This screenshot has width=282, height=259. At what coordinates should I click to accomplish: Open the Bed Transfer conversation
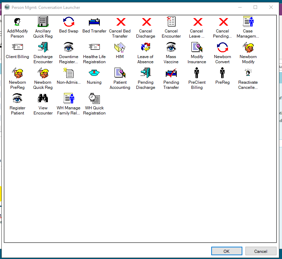[94, 22]
